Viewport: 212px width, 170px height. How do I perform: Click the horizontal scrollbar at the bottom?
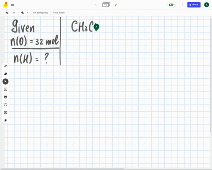[x=63, y=169]
